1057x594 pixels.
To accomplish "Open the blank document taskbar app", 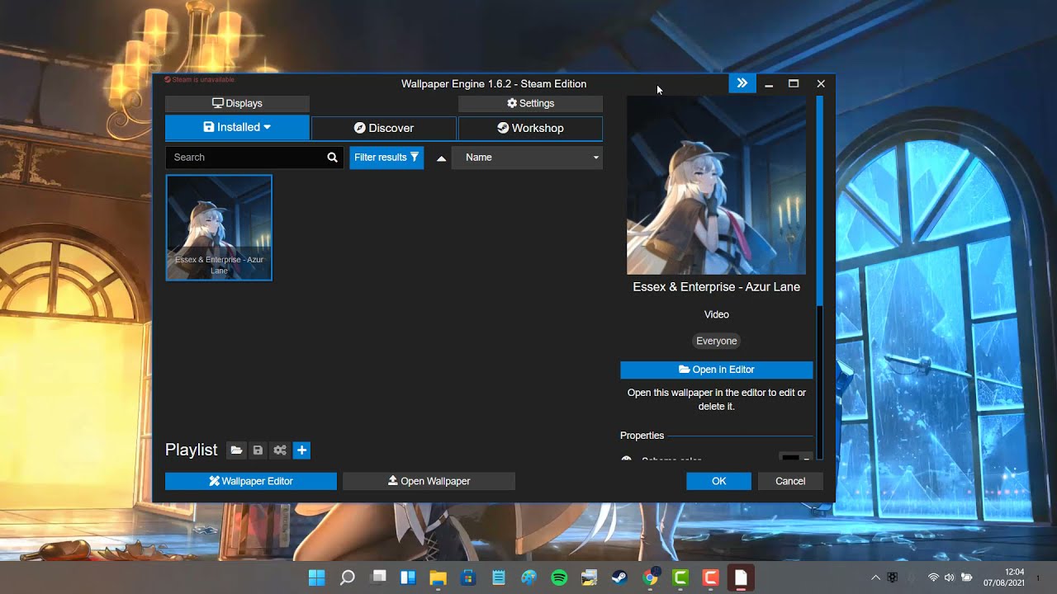I will coord(741,577).
